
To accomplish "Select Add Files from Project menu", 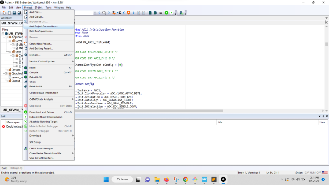I will [49, 12].
